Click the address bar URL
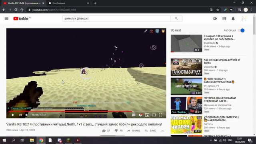 click(54, 10)
